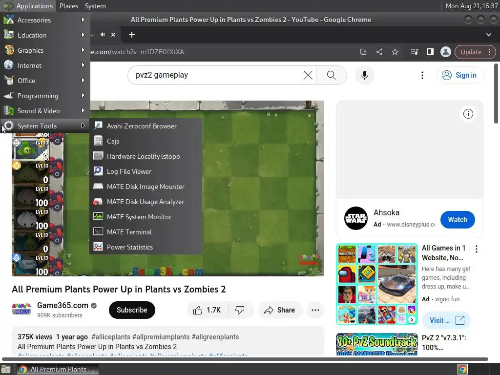The image size is (500, 375).
Task: Open the media controls icon
Action: (x=414, y=52)
